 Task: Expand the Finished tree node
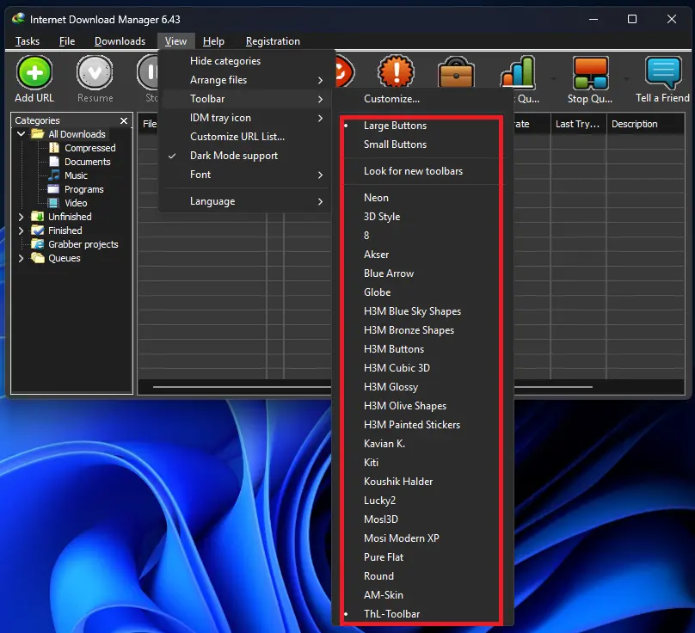tap(21, 230)
